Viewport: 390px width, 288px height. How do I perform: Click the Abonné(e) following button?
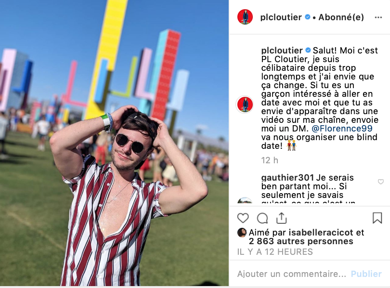coord(341,17)
